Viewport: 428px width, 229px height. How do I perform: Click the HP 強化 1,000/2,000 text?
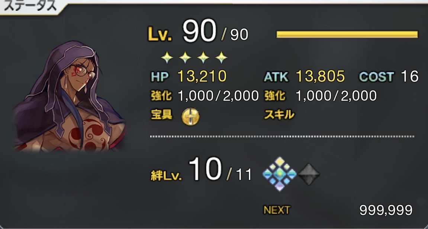pos(205,96)
